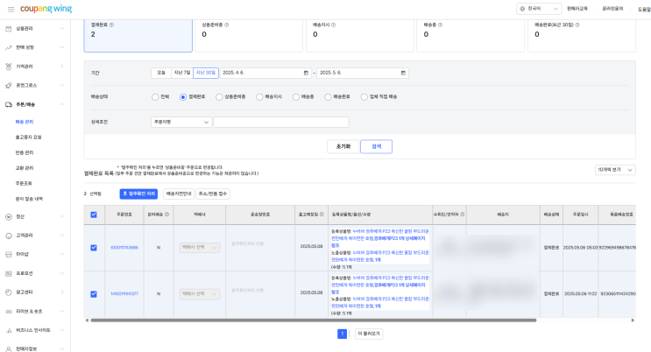Click the help icon in 출고예정일 column header
This screenshot has height=352, width=651.
(322, 215)
